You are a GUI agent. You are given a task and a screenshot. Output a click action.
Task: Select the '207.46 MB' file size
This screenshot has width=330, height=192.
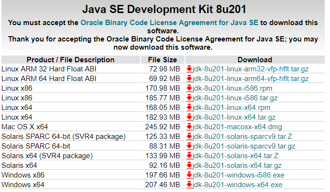tap(163, 185)
